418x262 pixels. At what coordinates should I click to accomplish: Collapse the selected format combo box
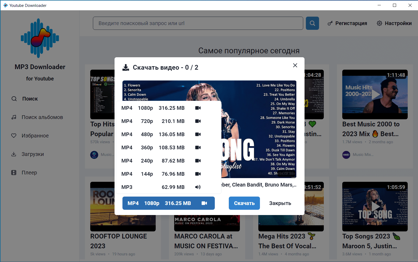tap(169, 203)
